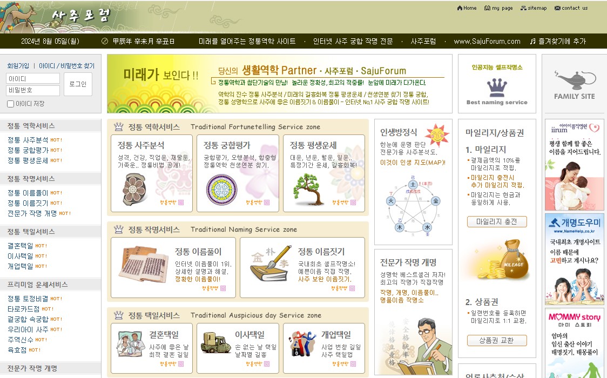Click the bonsai tree image in 정통 평생운세 card
The width and height of the screenshot is (607, 378).
point(308,189)
